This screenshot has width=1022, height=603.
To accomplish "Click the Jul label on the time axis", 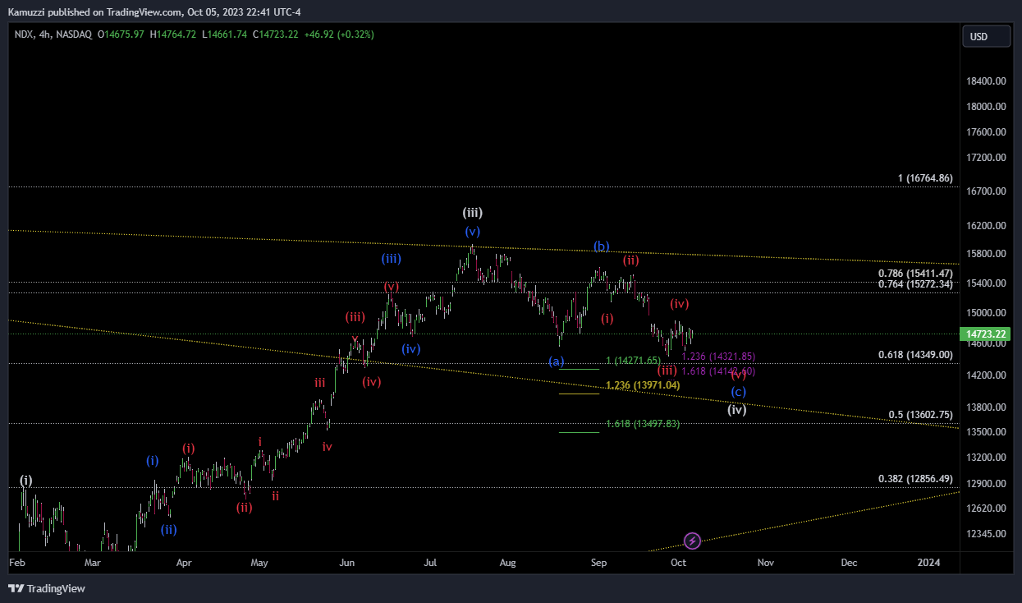I will tap(430, 563).
